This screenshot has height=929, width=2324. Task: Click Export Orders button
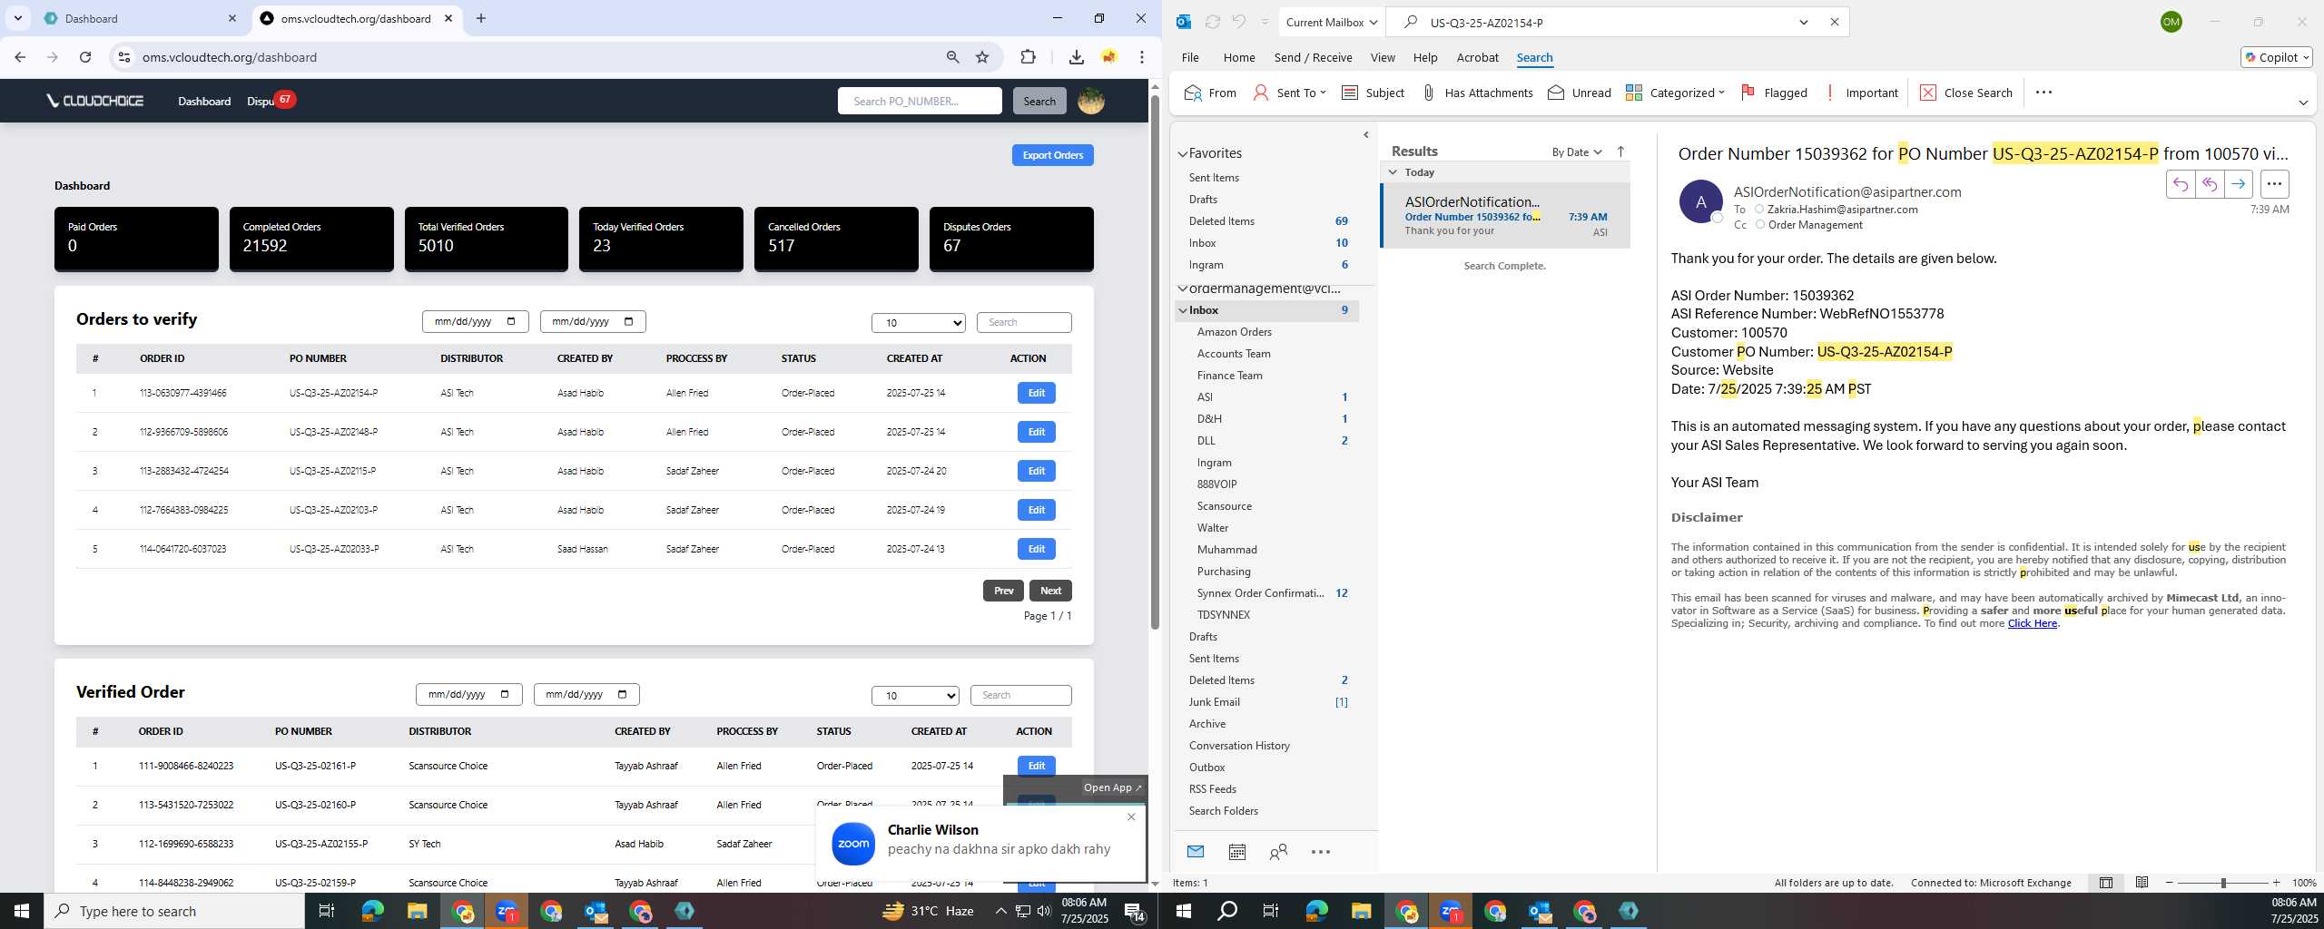1052,155
